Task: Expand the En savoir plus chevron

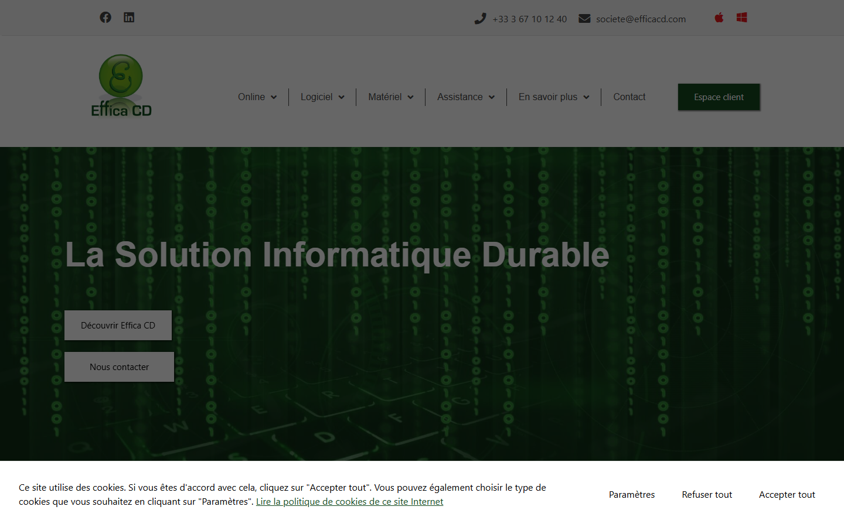Action: [x=587, y=98]
